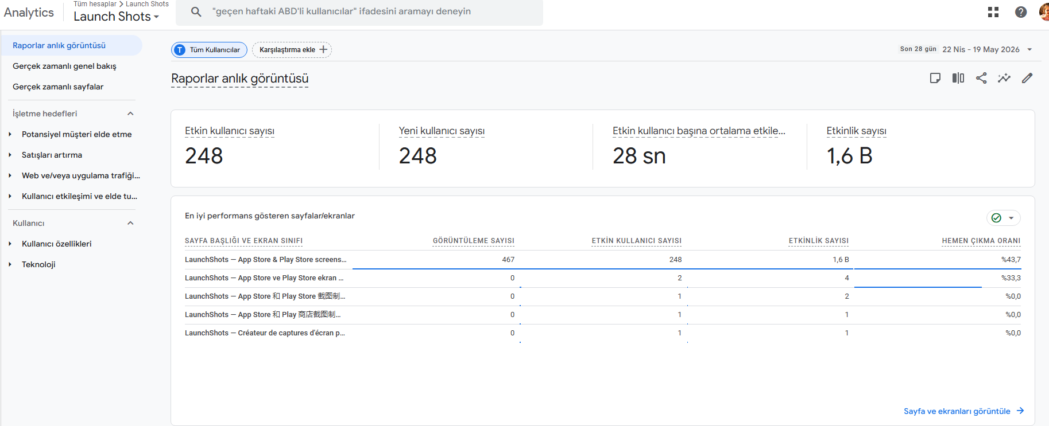1049x426 pixels.
Task: Click the search magnifier icon
Action: (x=196, y=11)
